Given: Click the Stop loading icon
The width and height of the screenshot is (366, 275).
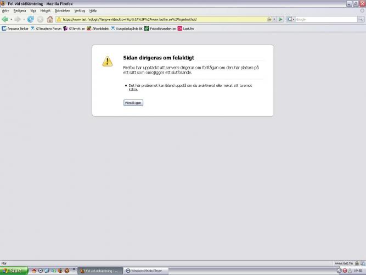Looking at the screenshot, I should (x=40, y=19).
